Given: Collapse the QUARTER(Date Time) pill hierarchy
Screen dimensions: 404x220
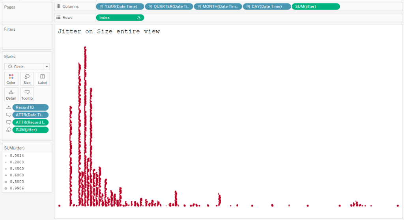Looking at the screenshot, I should (150, 7).
